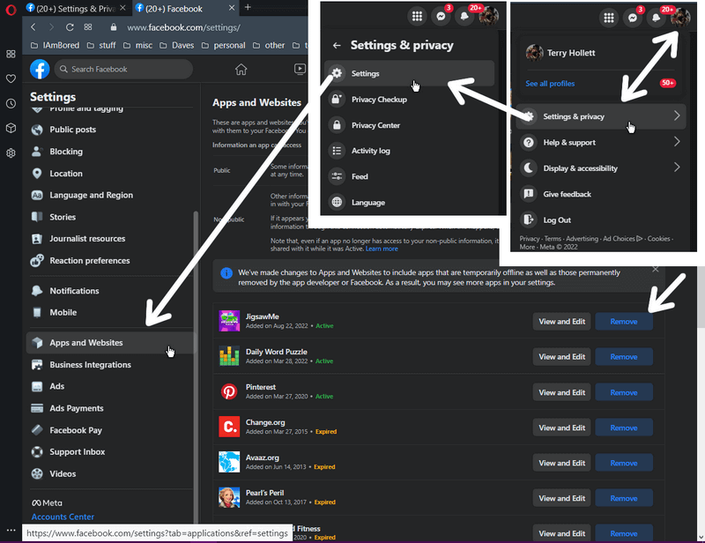The width and height of the screenshot is (705, 543).
Task: Click the back arrow beside Settings & privacy
Action: pyautogui.click(x=337, y=46)
